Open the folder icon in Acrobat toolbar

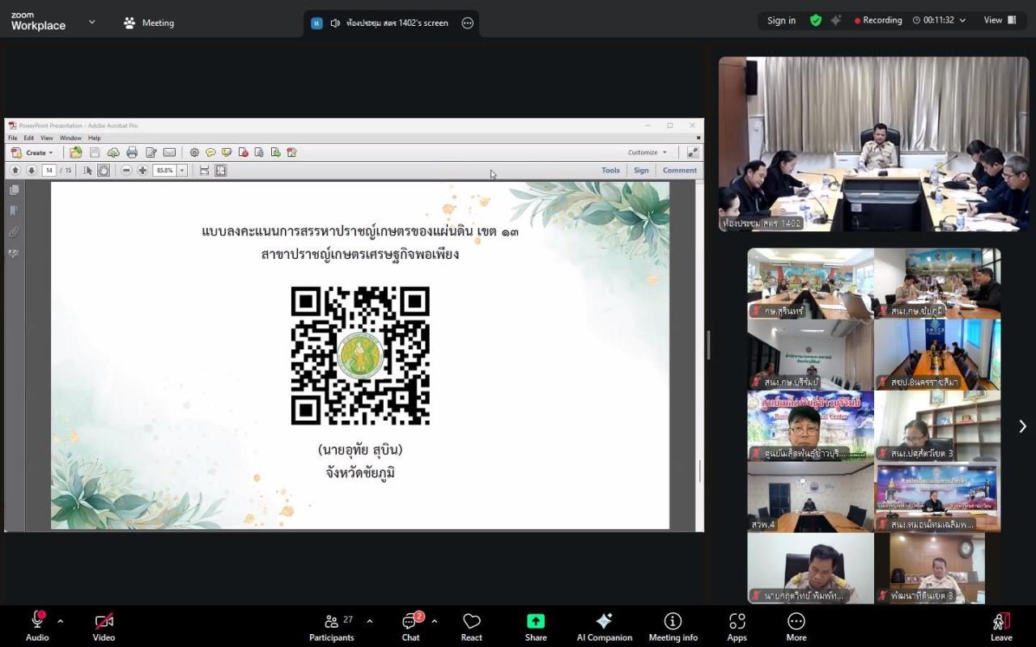click(x=75, y=152)
